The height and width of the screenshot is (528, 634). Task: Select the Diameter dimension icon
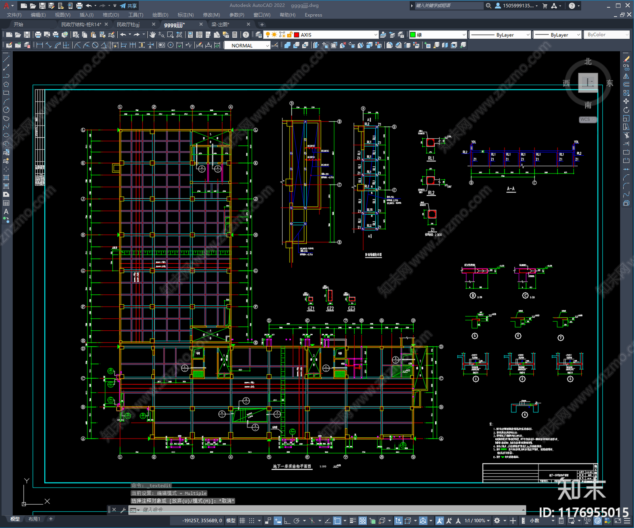tap(95, 45)
